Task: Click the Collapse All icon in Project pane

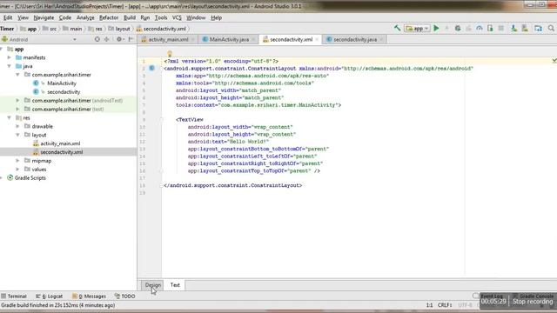Action: point(106,39)
